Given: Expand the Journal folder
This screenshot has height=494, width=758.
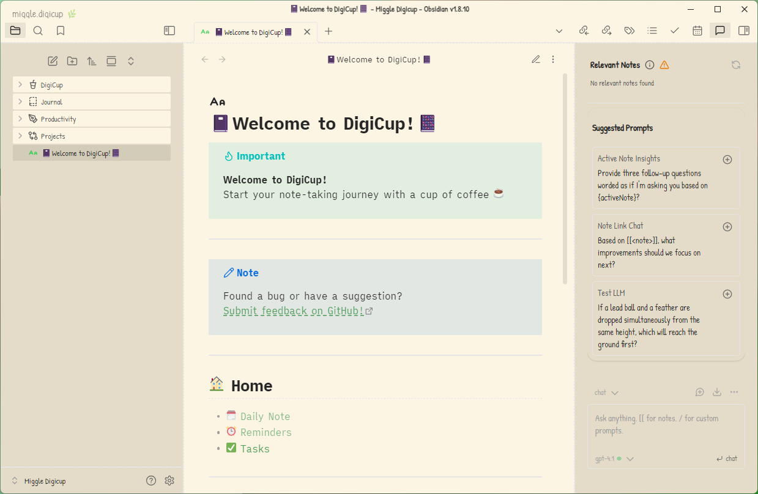Looking at the screenshot, I should click(92, 102).
